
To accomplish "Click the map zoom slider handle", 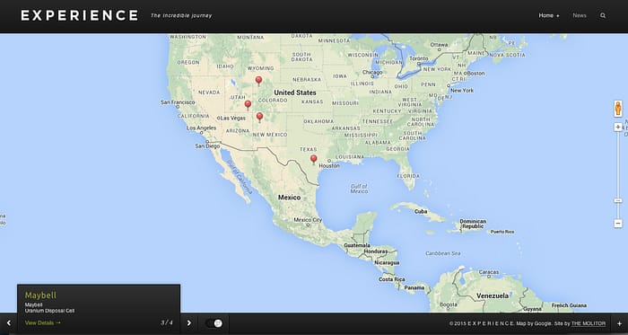I will [618, 200].
